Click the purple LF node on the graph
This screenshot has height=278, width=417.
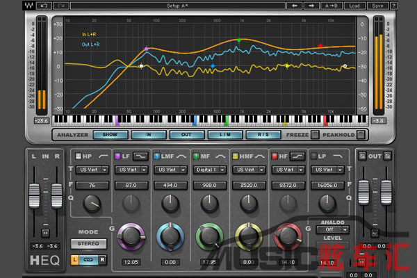146,49
